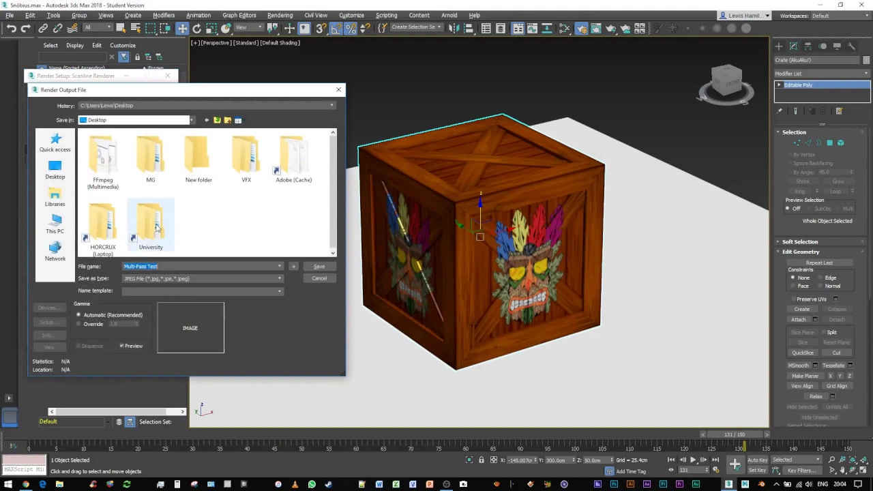
Task: Click Save button in Render Output dialog
Action: pyautogui.click(x=319, y=267)
